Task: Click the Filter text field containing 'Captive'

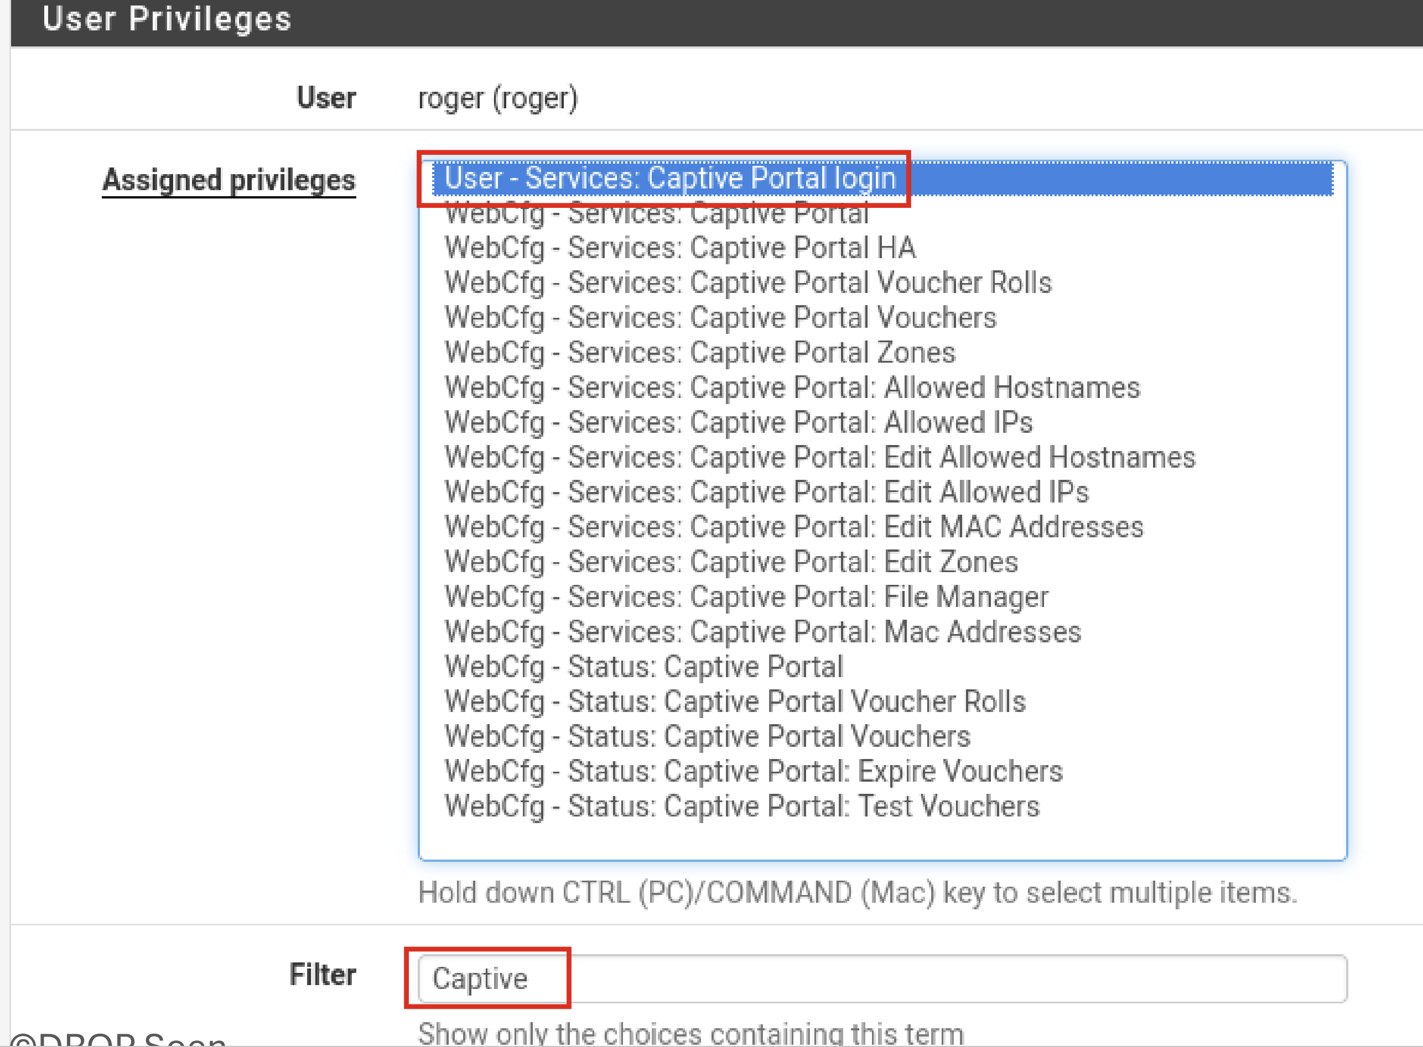Action: 881,978
